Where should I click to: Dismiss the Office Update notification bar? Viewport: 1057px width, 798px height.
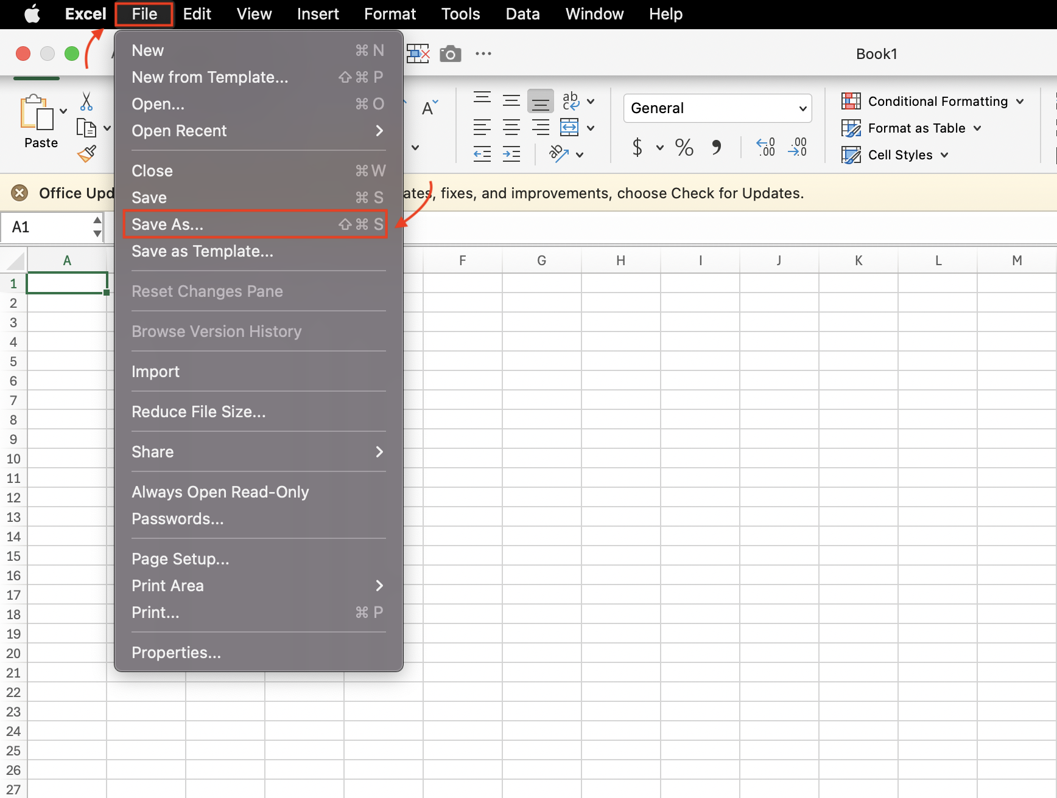(x=20, y=193)
